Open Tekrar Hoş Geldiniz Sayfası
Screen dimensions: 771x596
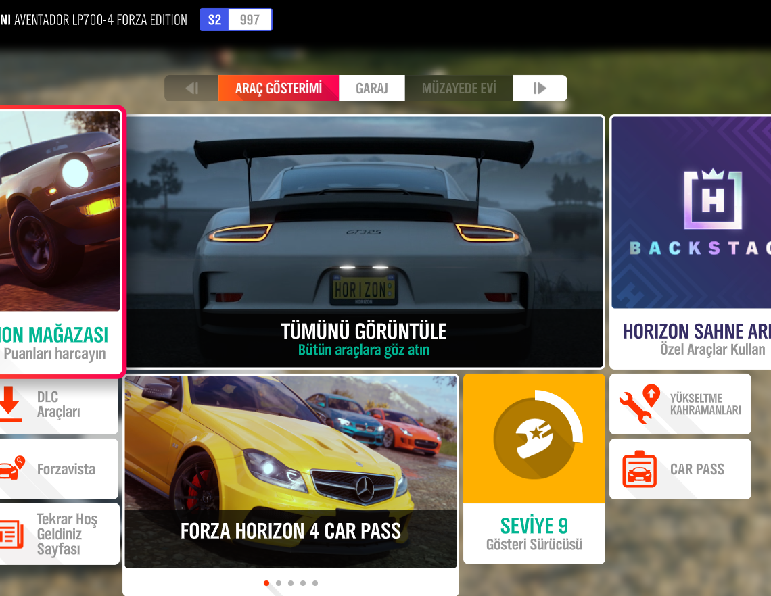(x=58, y=534)
